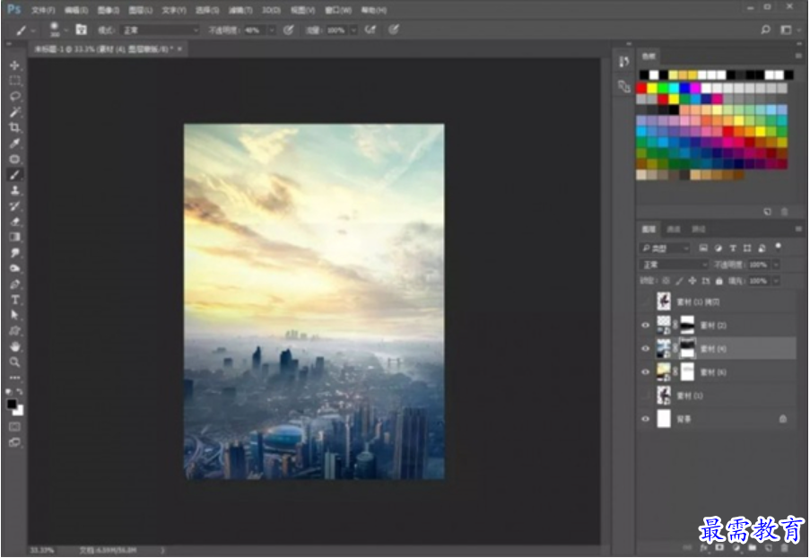
Task: Select the Pen tool
Action: [15, 284]
